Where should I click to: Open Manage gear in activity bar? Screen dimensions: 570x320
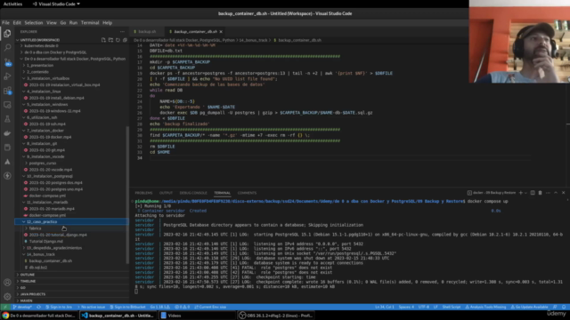(x=7, y=296)
